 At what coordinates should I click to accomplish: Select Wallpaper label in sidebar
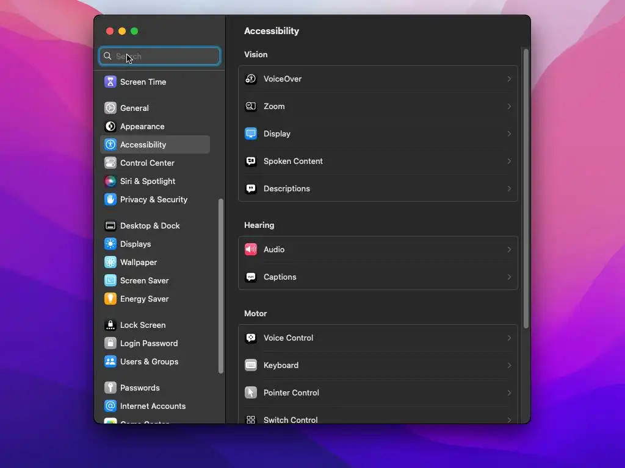[x=139, y=262]
